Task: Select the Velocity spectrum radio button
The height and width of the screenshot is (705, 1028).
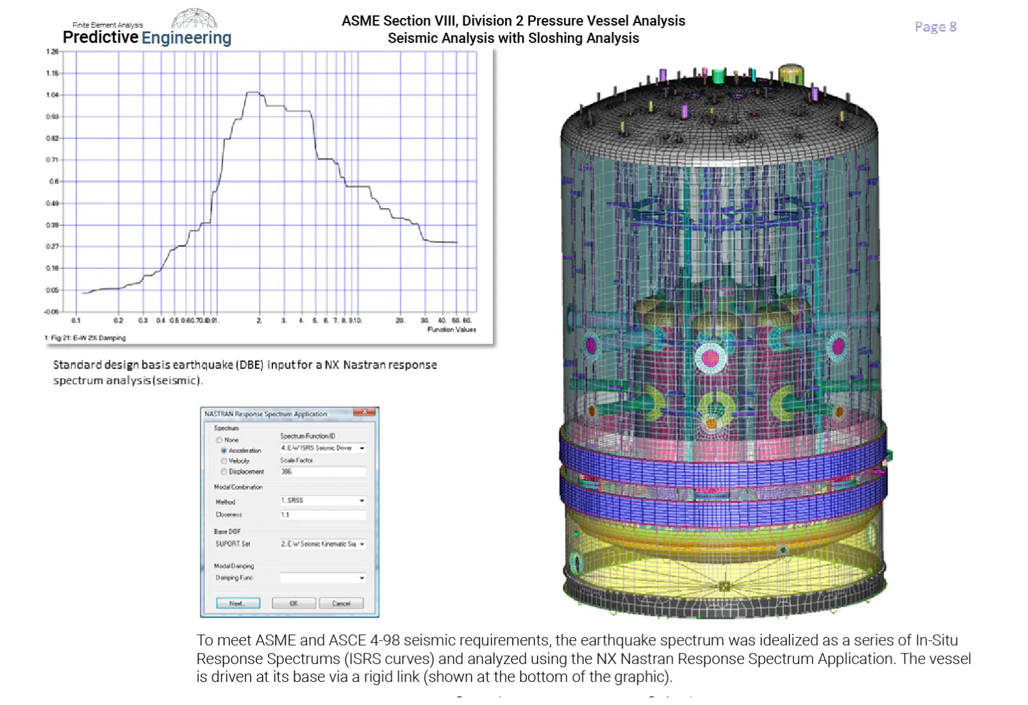Action: 224,461
